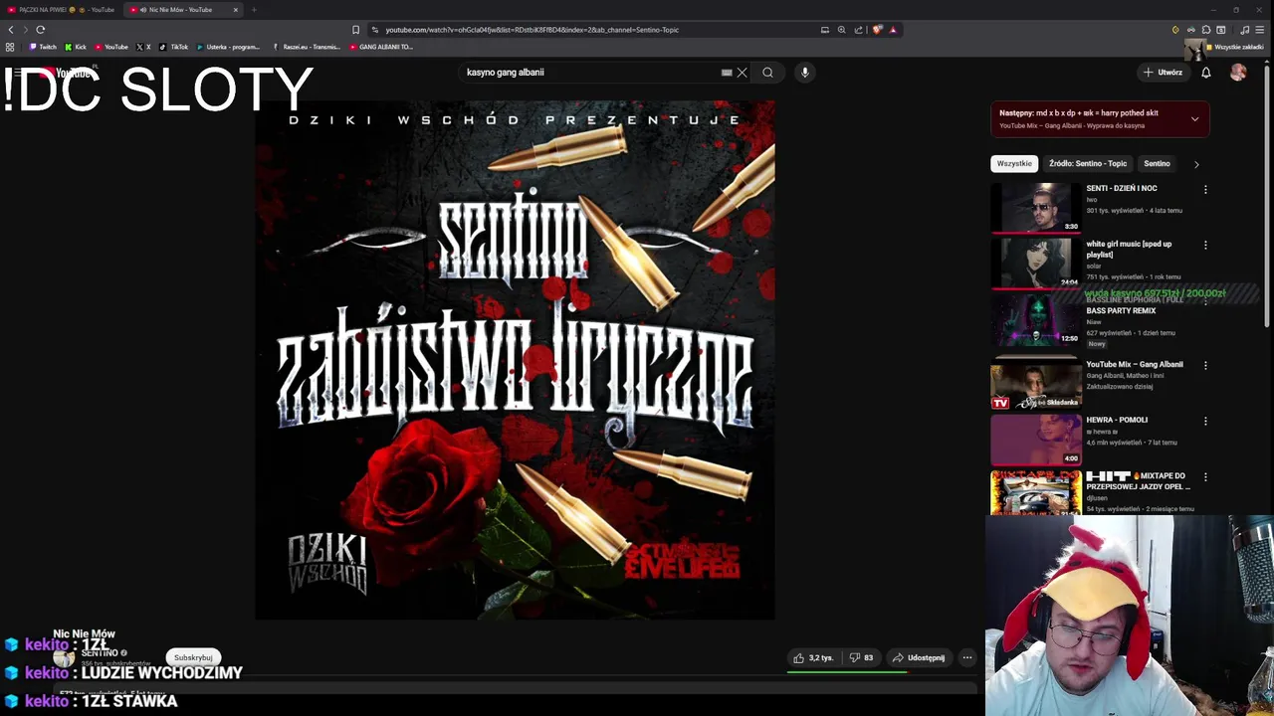Open the HEWRA - POMOLI title
The image size is (1274, 716).
click(x=1117, y=420)
